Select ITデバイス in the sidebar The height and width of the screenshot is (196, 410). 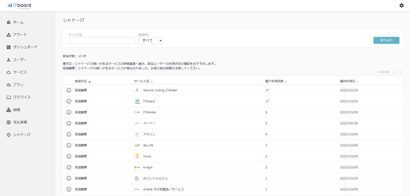22,97
